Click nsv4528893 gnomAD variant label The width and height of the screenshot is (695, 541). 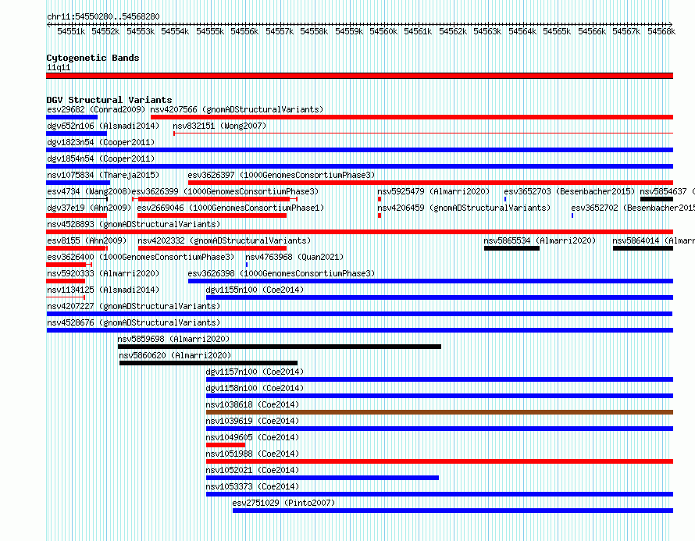(x=134, y=224)
